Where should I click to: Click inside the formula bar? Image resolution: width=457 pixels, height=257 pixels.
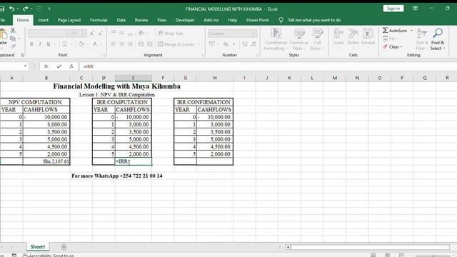coord(268,66)
